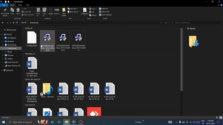This screenshot has height=125, width=223.
Task: Select Local Disk (C:) in sidebar
Action: click(13, 62)
